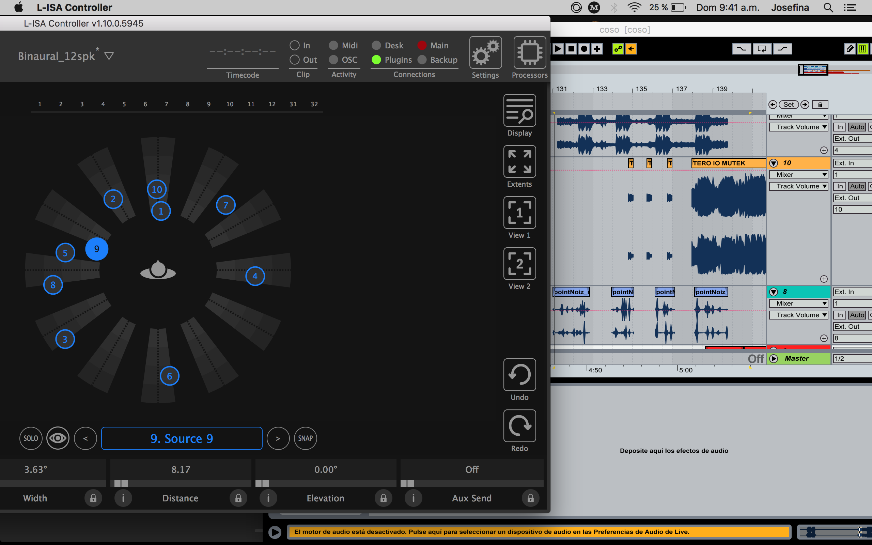Open the Settings gear panel

point(485,53)
